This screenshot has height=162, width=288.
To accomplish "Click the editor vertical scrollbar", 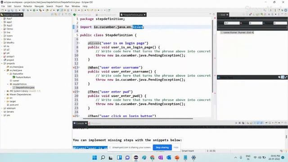I will tap(212, 56).
